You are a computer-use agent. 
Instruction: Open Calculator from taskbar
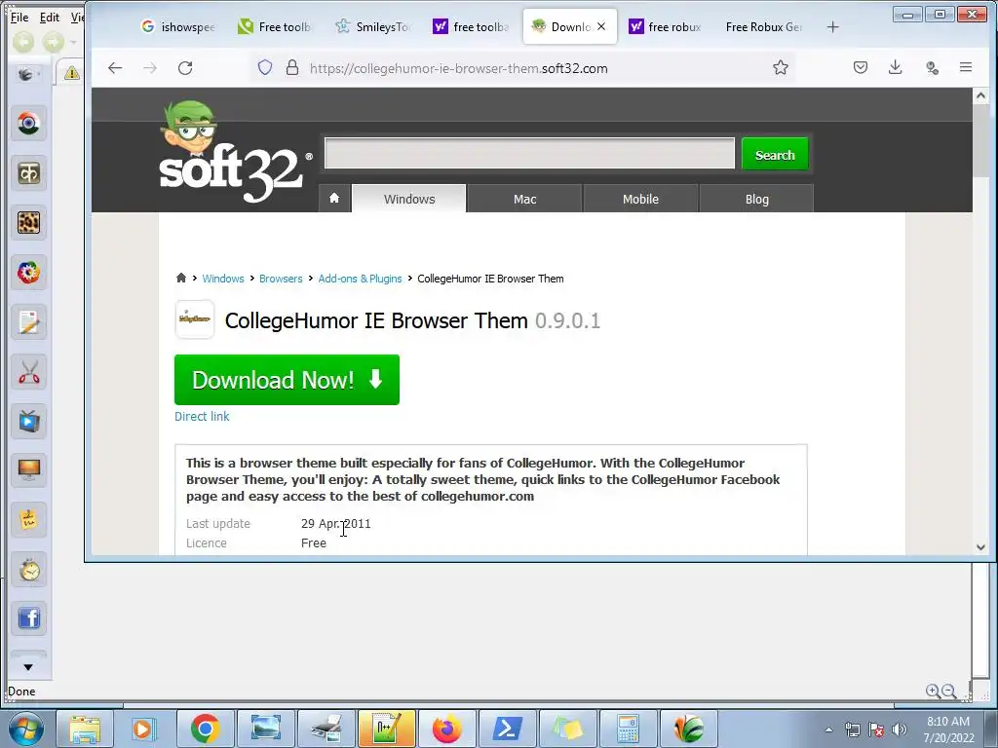(x=629, y=729)
